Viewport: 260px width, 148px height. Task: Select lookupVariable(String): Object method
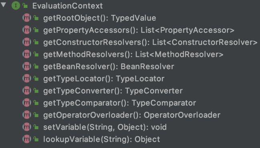pos(102,139)
